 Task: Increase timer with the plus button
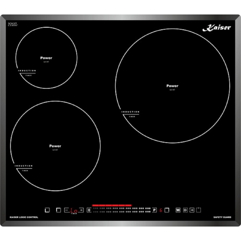click(x=81, y=210)
